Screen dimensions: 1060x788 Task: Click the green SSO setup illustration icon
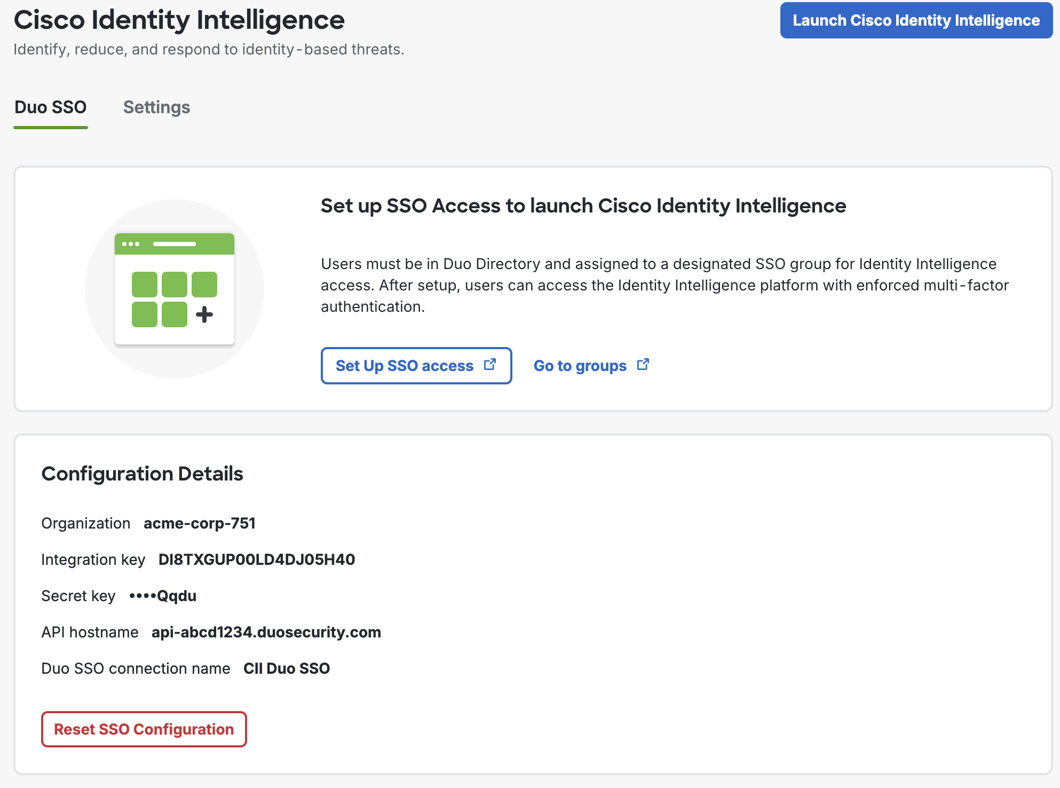coord(174,288)
